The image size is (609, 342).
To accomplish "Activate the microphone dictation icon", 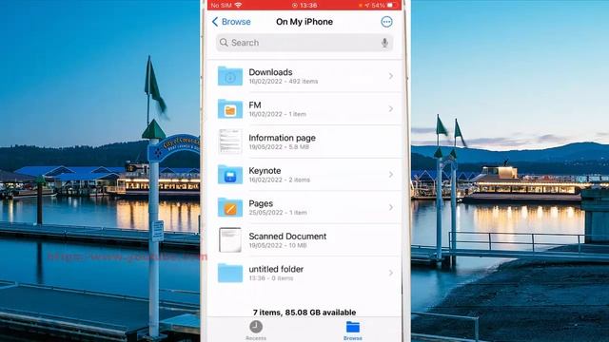I will (384, 43).
